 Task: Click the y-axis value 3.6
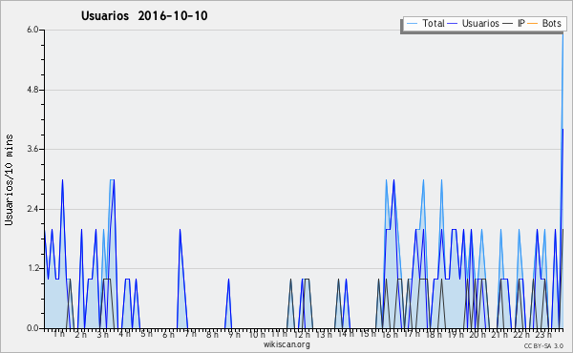(x=32, y=149)
